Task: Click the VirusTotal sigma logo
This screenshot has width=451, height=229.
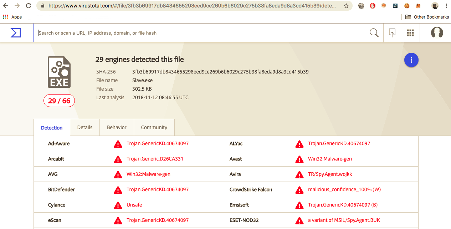Action: pyautogui.click(x=16, y=33)
